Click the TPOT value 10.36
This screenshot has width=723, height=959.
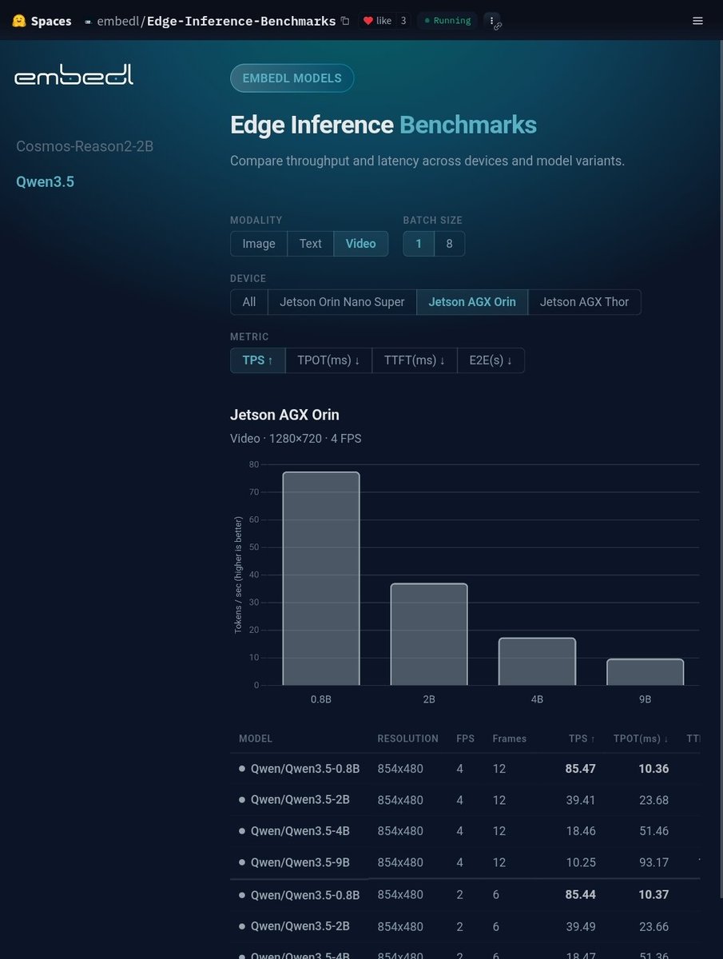[653, 769]
